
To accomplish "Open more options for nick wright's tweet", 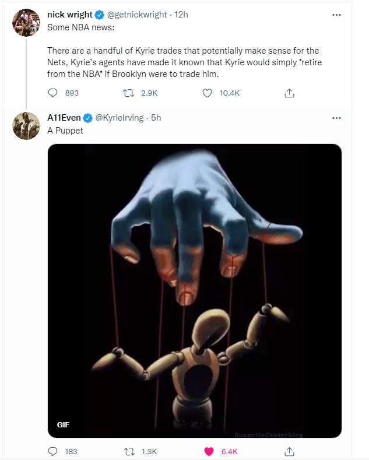I will (336, 15).
